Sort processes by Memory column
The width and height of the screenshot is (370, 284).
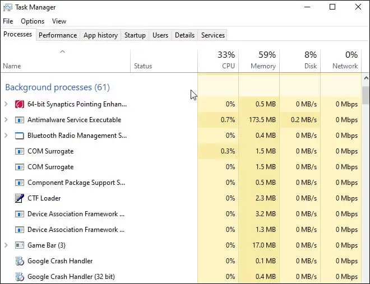click(x=259, y=61)
